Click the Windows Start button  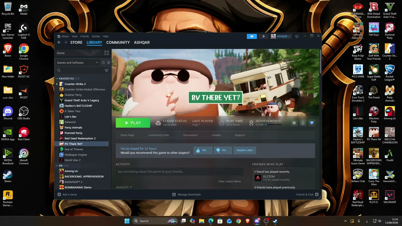click(x=127, y=221)
